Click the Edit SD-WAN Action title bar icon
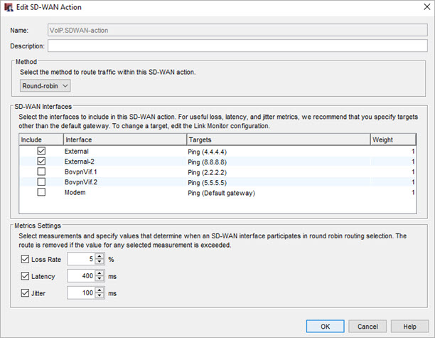Screen dimensions: 435x338 pyautogui.click(x=9, y=7)
